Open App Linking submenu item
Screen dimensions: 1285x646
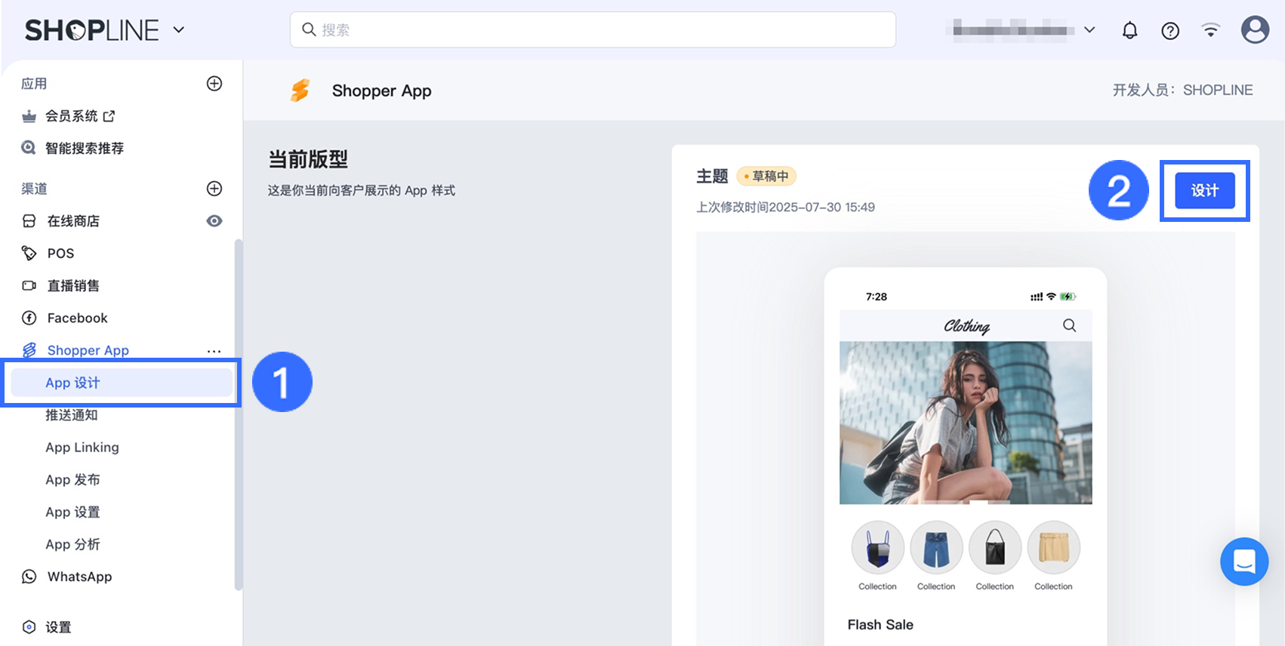(x=82, y=448)
